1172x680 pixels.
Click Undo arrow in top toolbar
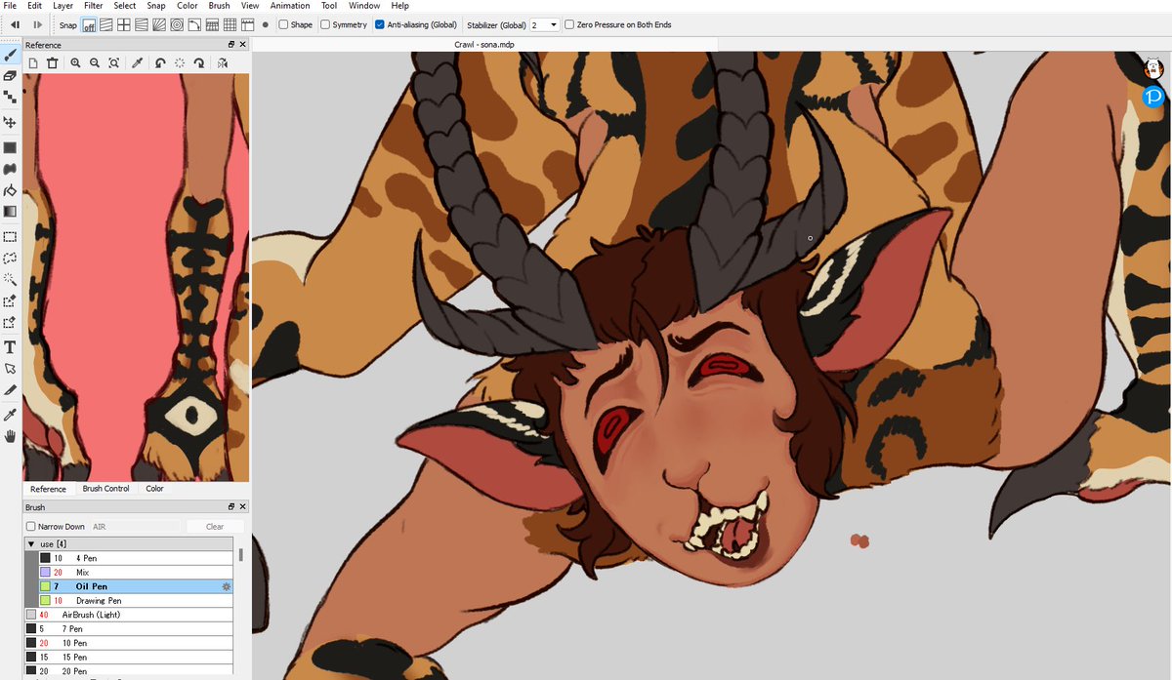click(16, 24)
